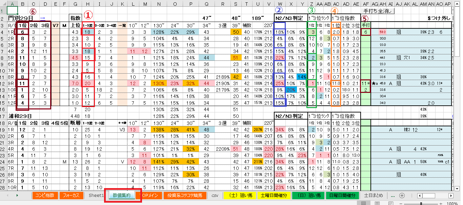
Task: Open the コンピ指数 sheet tab
Action: pyautogui.click(x=45, y=195)
